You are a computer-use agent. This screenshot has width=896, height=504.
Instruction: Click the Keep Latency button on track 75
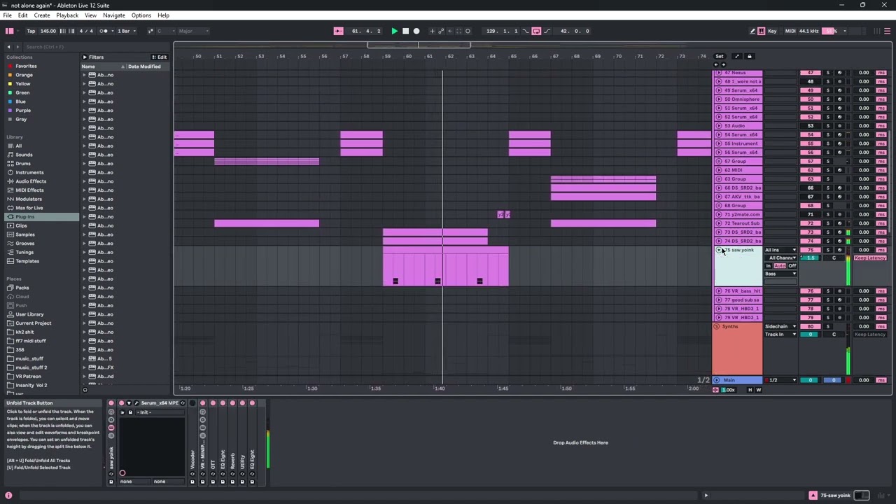(870, 258)
